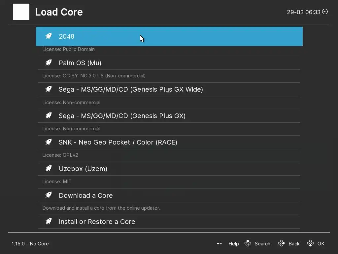Click rocket icon beside Install or Restore a Core
Screen dimensions: 338x254
click(x=49, y=222)
